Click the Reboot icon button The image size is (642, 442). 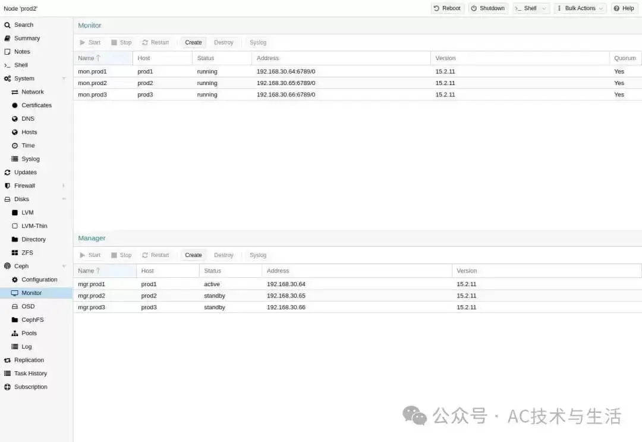tap(436, 8)
